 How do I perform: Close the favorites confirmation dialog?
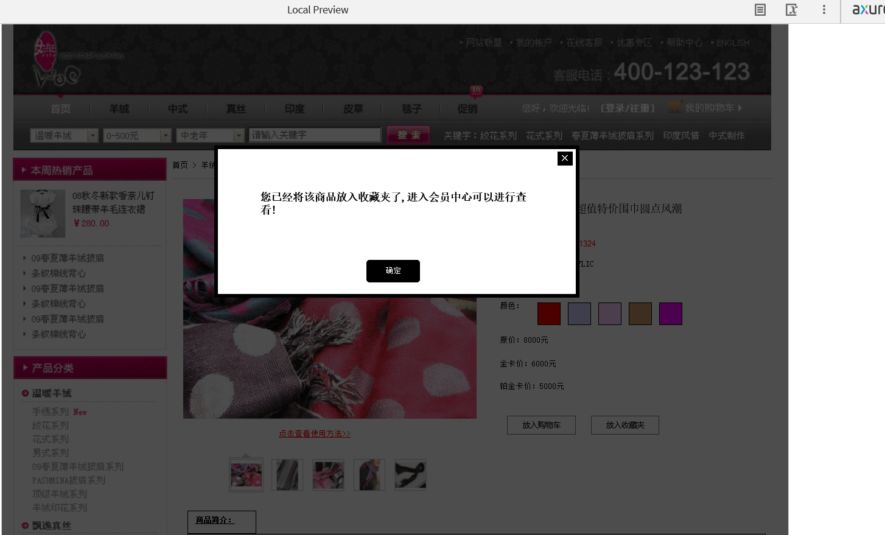coord(565,158)
